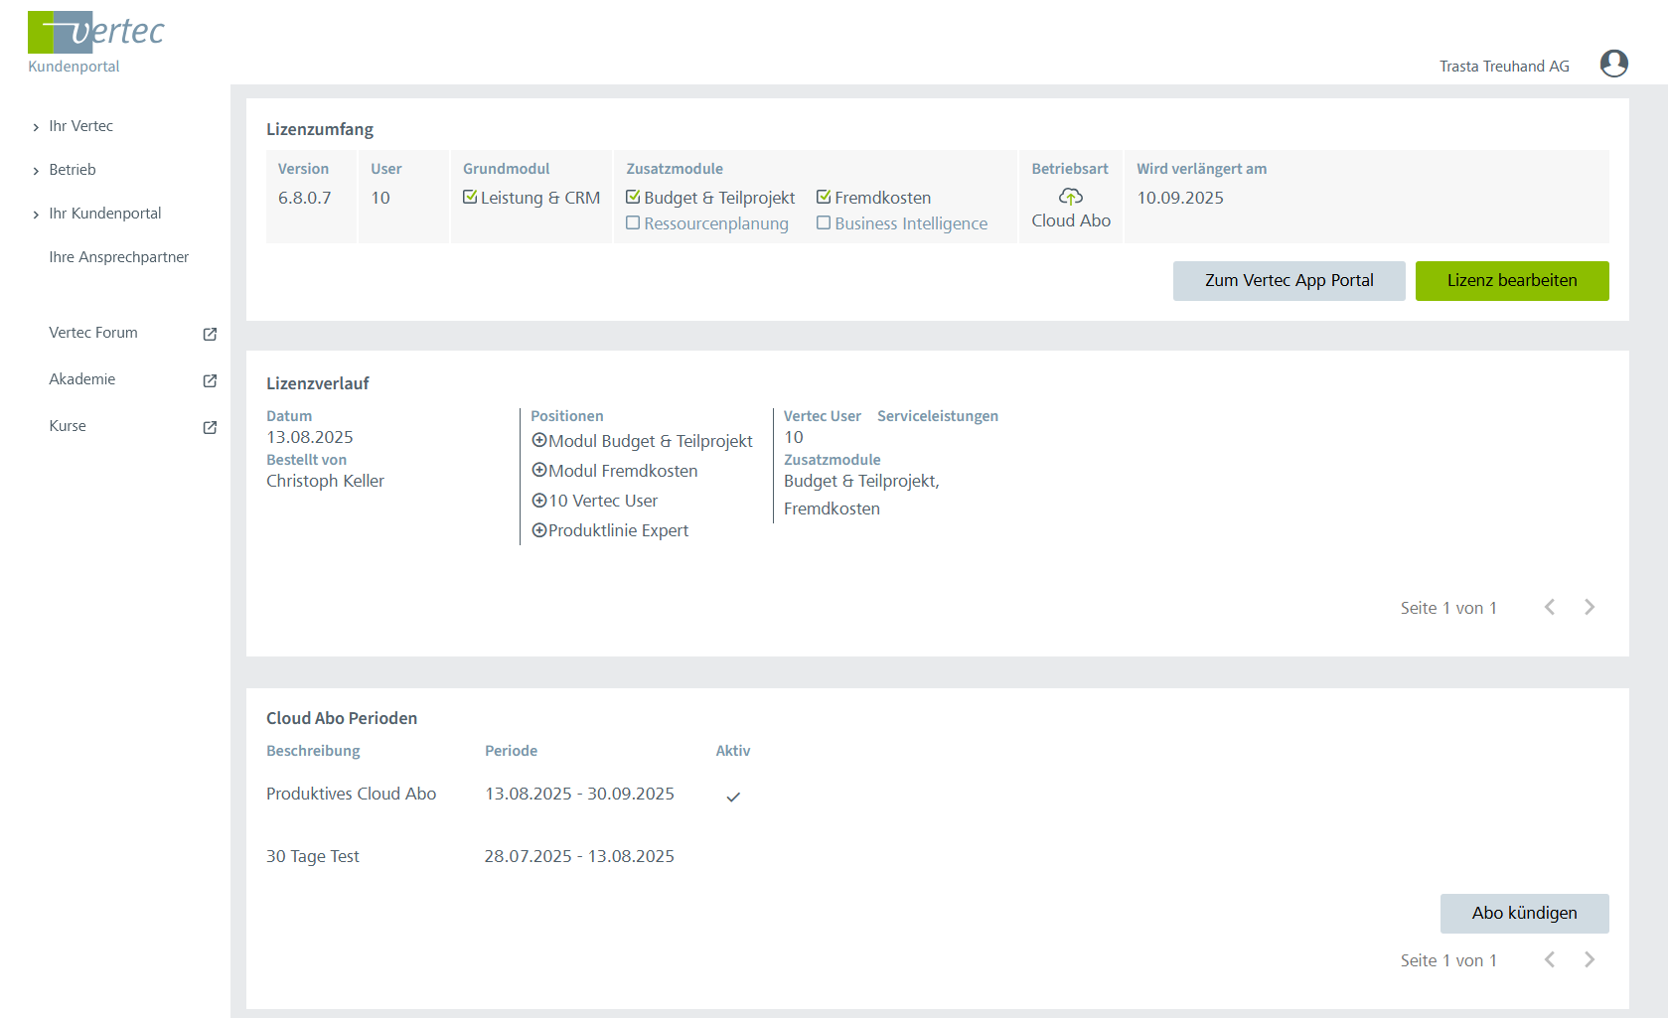This screenshot has width=1668, height=1018.
Task: Open Betrieb menu item
Action: (x=73, y=170)
